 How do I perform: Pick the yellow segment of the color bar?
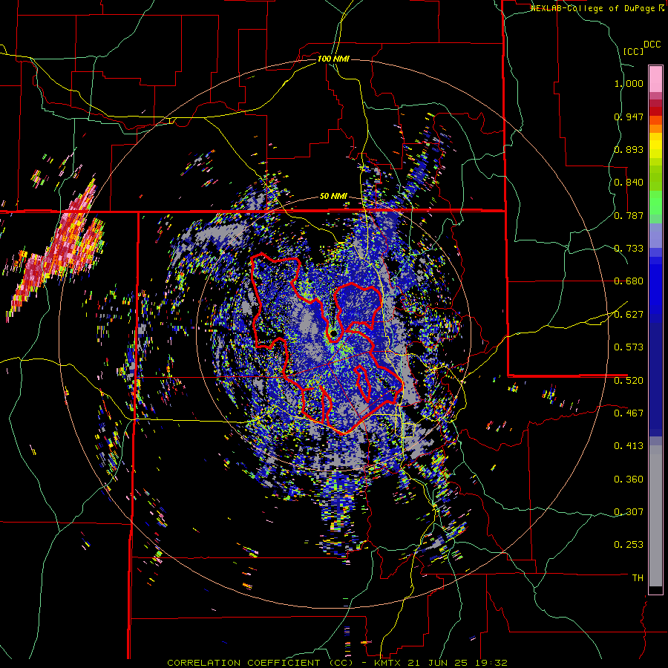pos(655,146)
